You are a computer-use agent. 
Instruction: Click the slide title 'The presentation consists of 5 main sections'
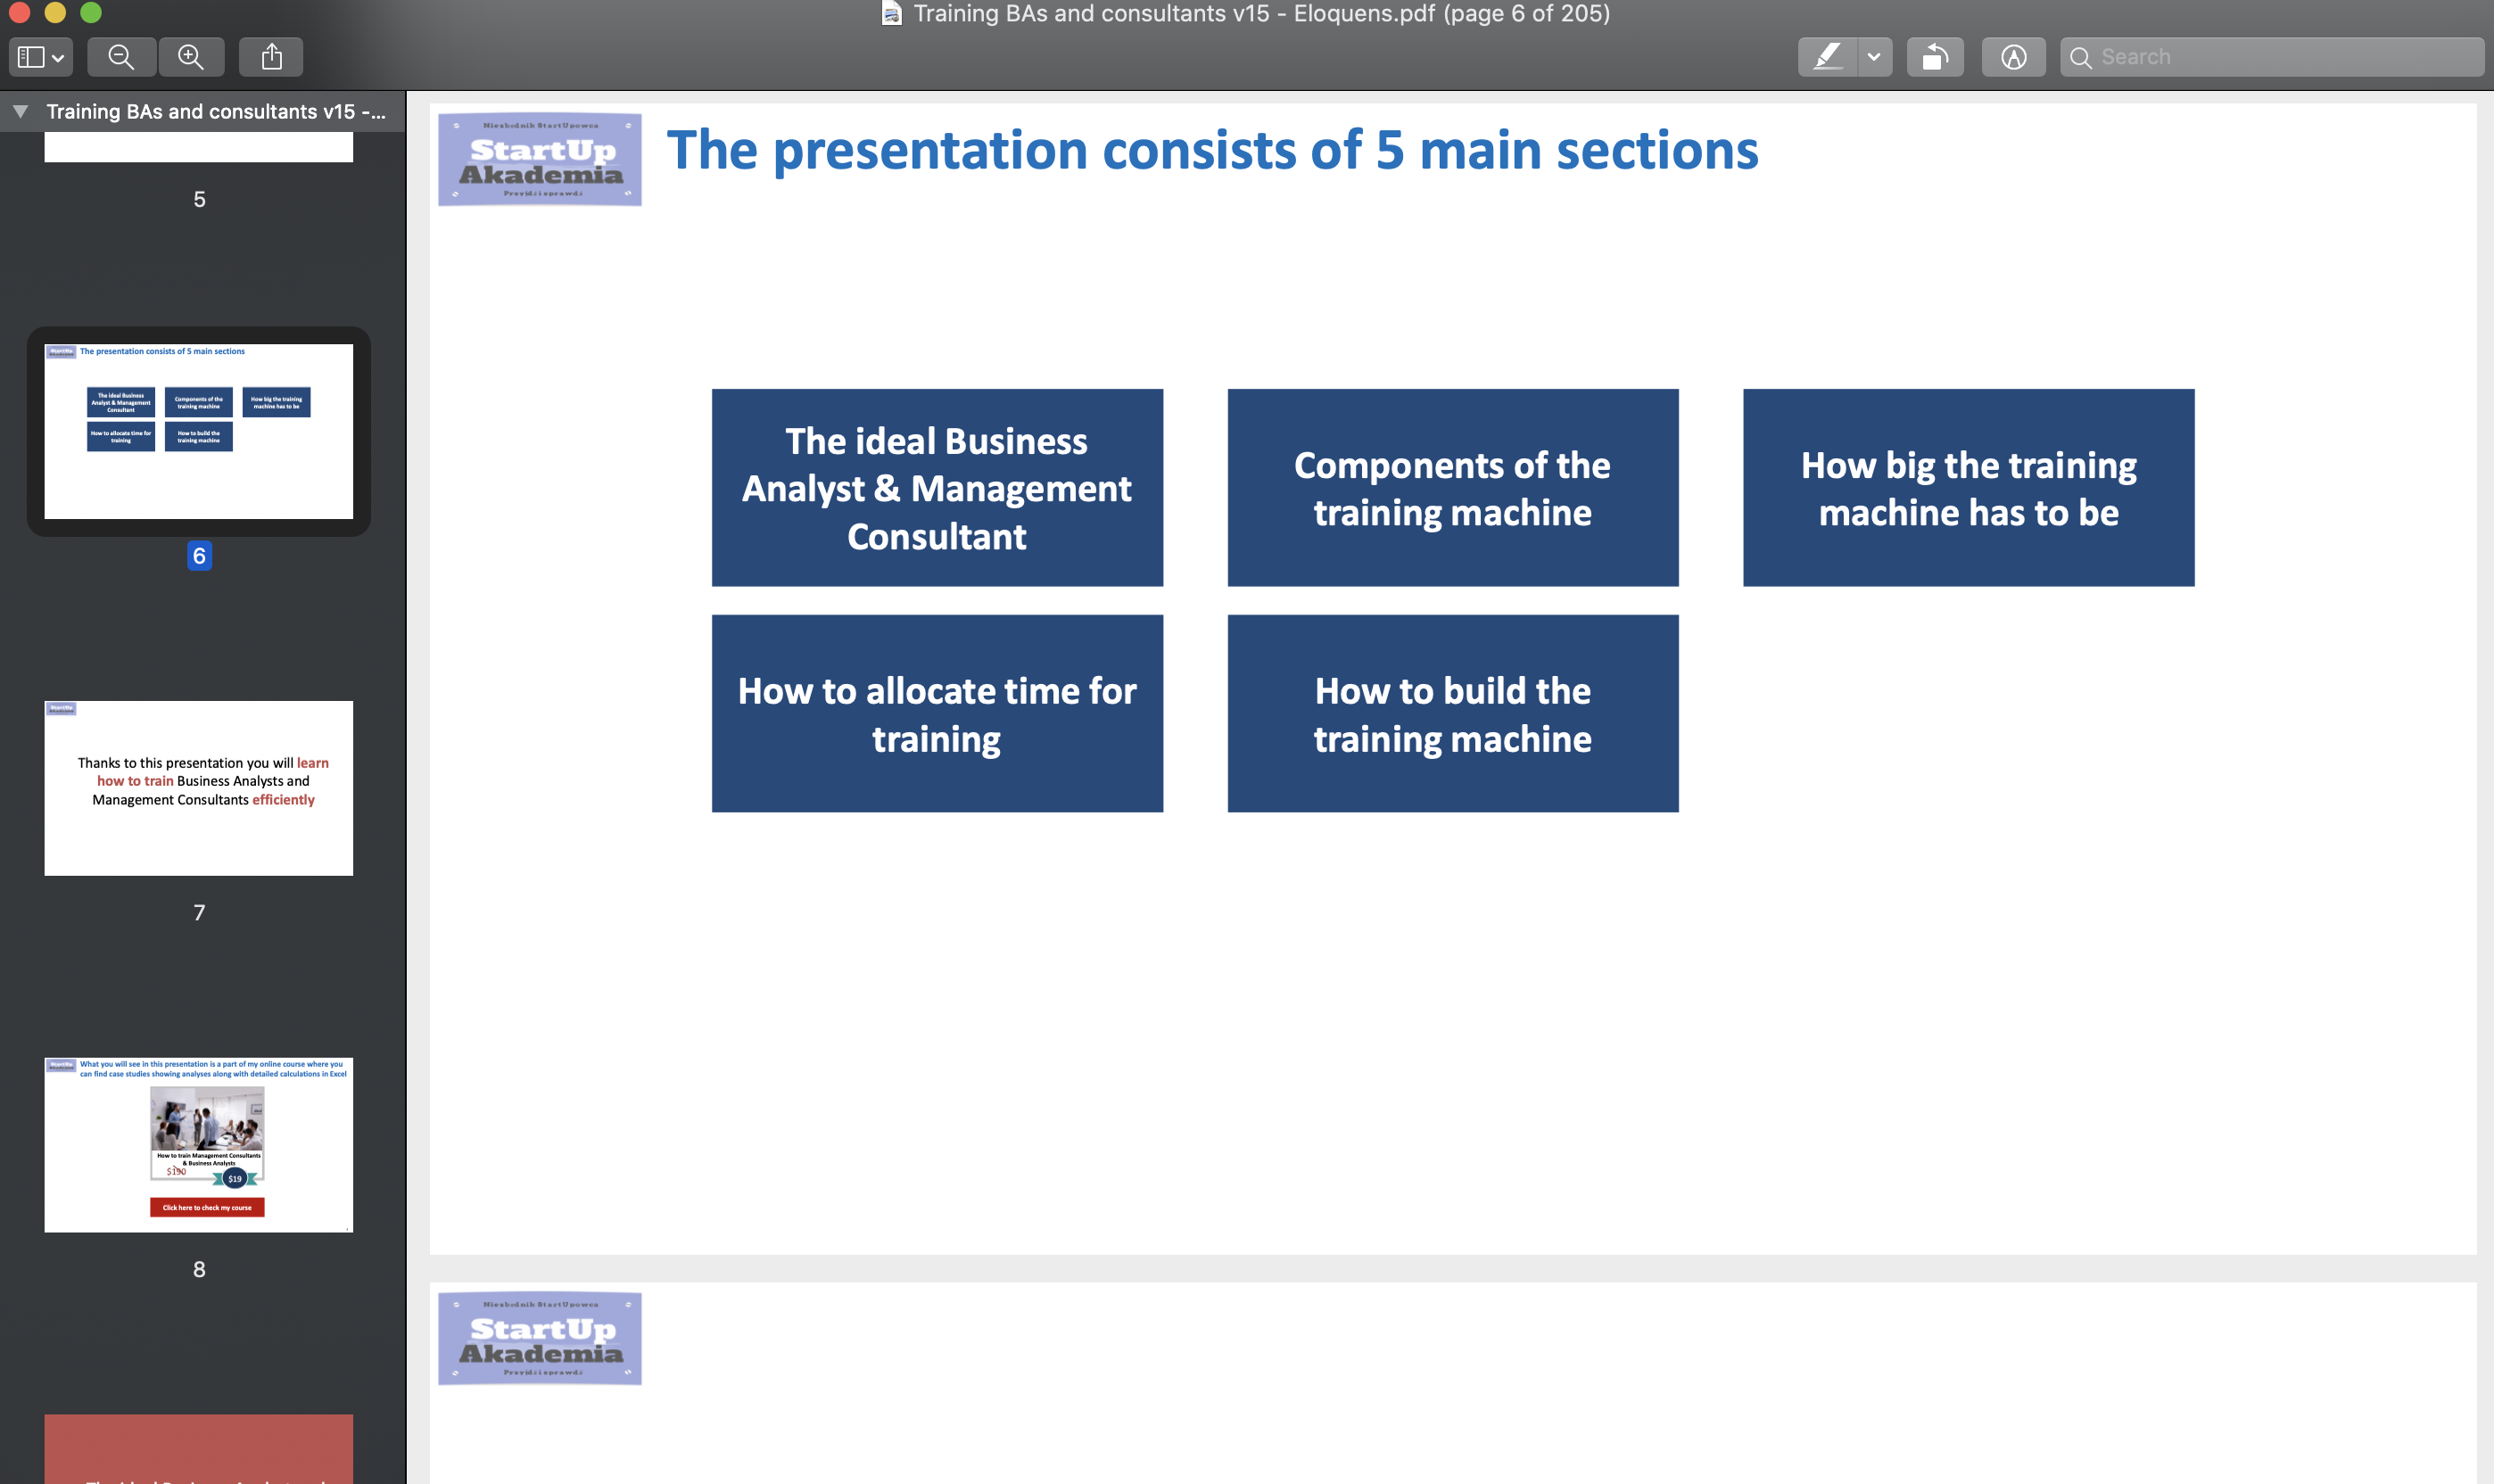pos(1212,150)
